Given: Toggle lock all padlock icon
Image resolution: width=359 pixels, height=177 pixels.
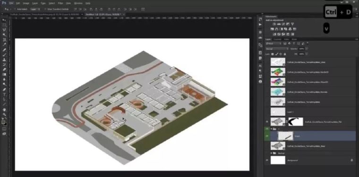Looking at the screenshot, I should (285, 54).
